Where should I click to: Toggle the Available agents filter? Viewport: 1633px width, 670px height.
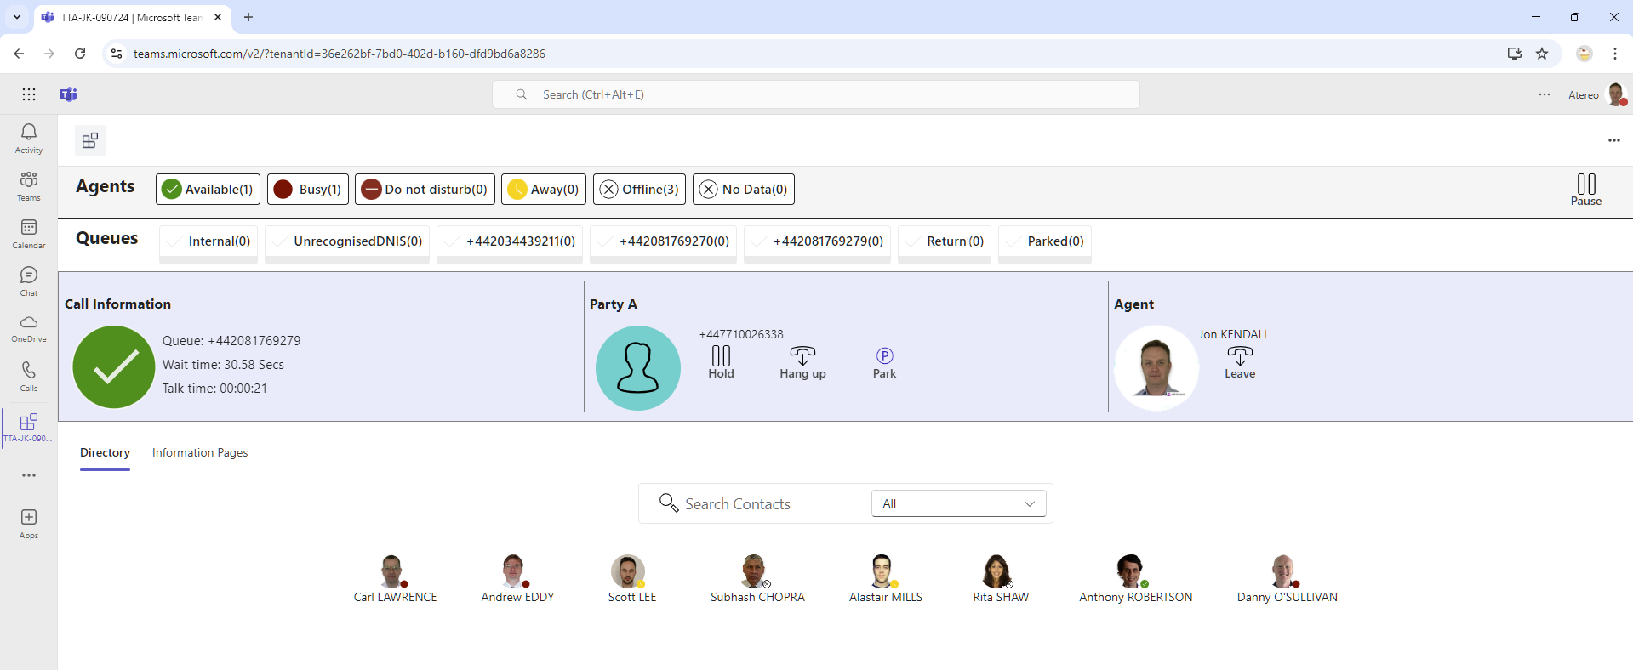point(208,189)
